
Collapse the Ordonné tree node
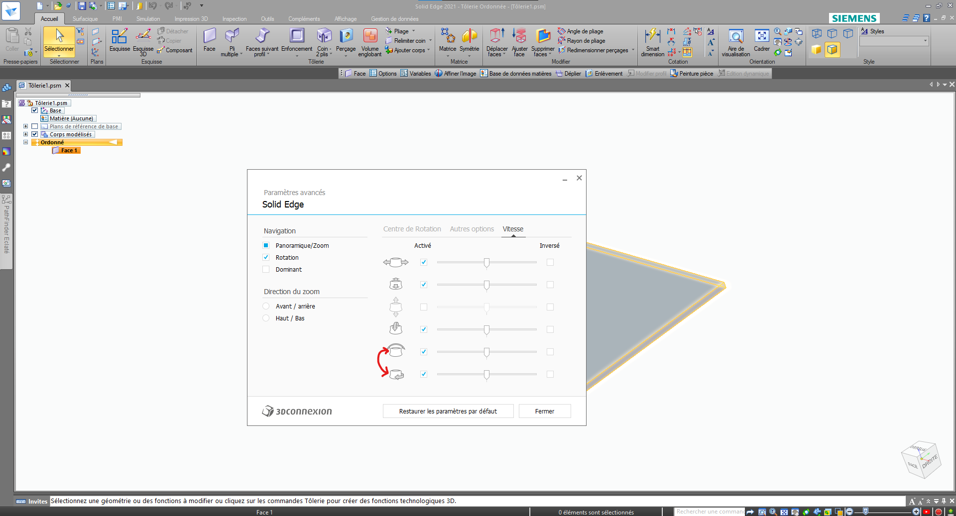point(26,142)
